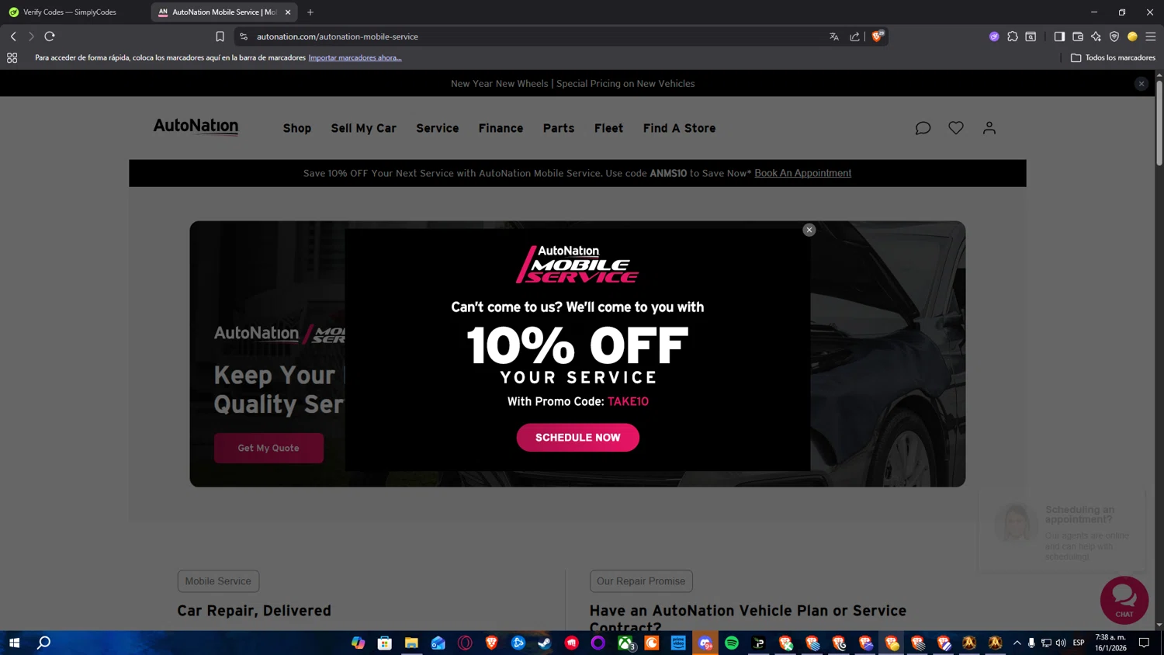This screenshot has width=1164, height=655.
Task: Open File Explorer from the taskbar
Action: (x=411, y=643)
